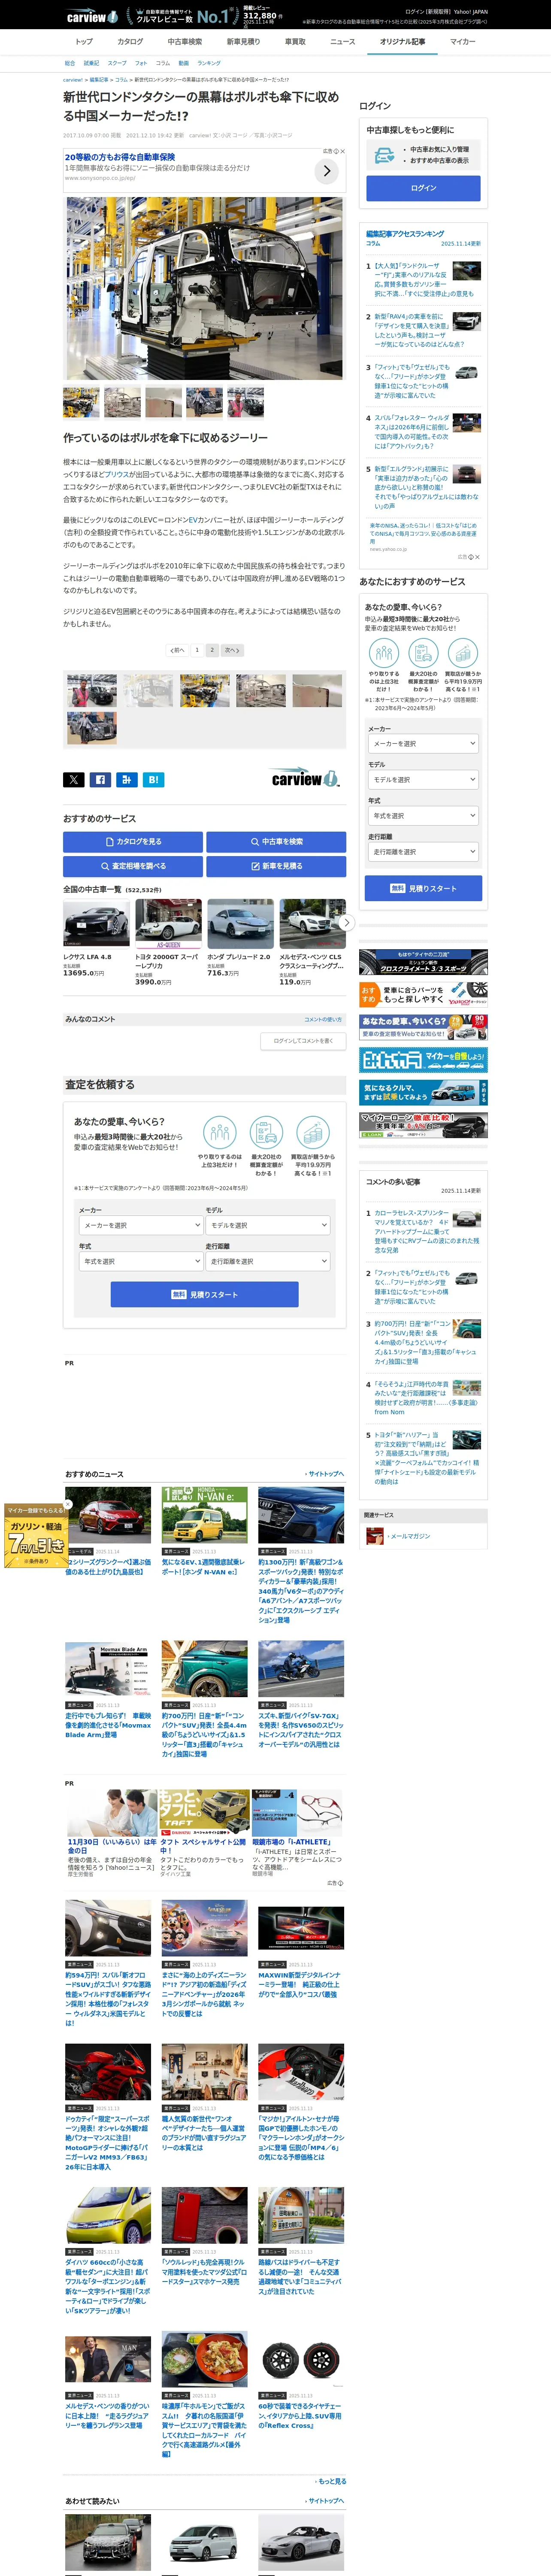Open the 走行距離 dropdown in the sidebar
The width and height of the screenshot is (551, 2576).
tap(423, 852)
